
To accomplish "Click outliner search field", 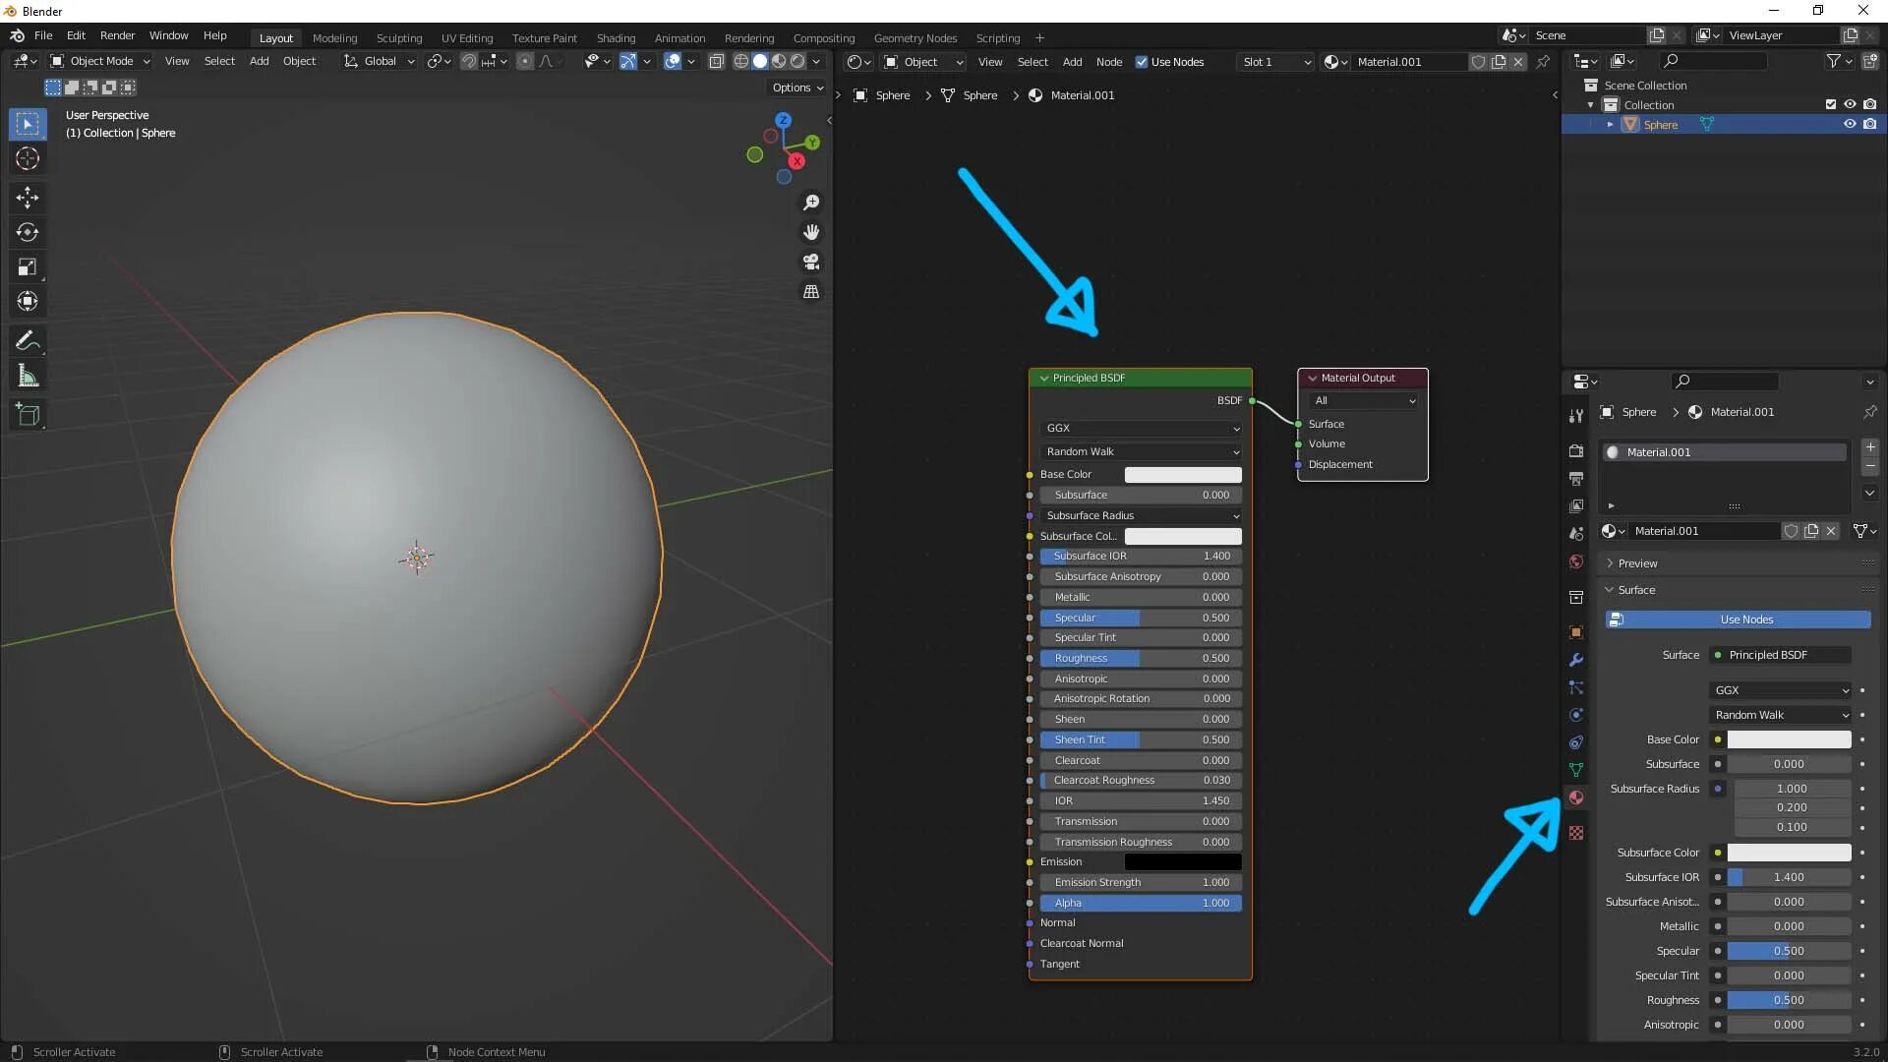I will (x=1713, y=61).
